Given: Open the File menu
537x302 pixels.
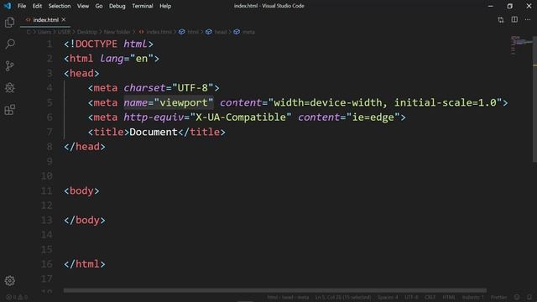Looking at the screenshot, I should pos(22,6).
